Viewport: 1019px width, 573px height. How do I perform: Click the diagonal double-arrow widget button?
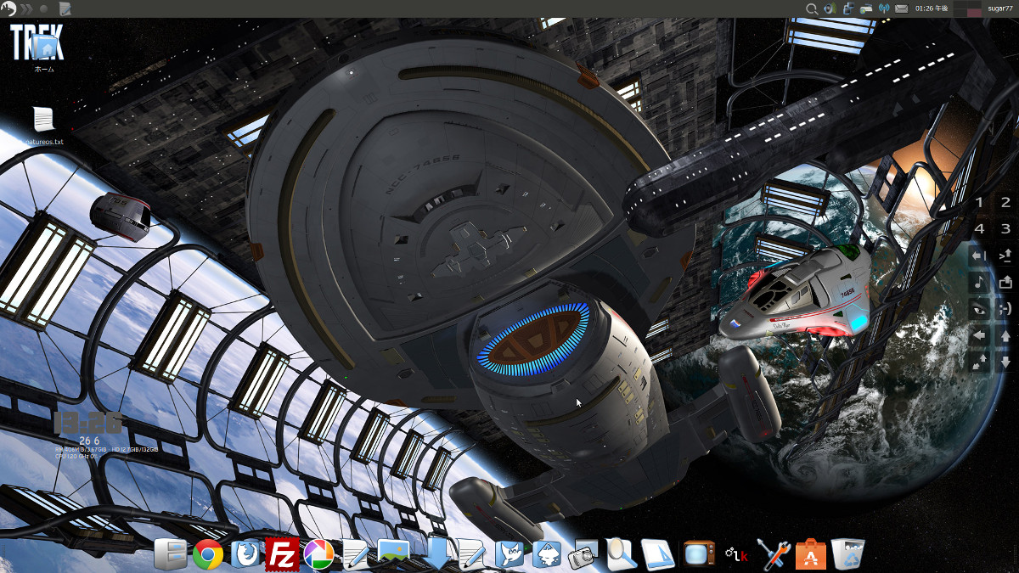point(979,362)
